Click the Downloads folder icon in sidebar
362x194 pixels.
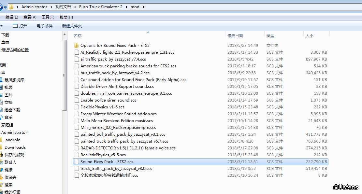(x=1, y=147)
